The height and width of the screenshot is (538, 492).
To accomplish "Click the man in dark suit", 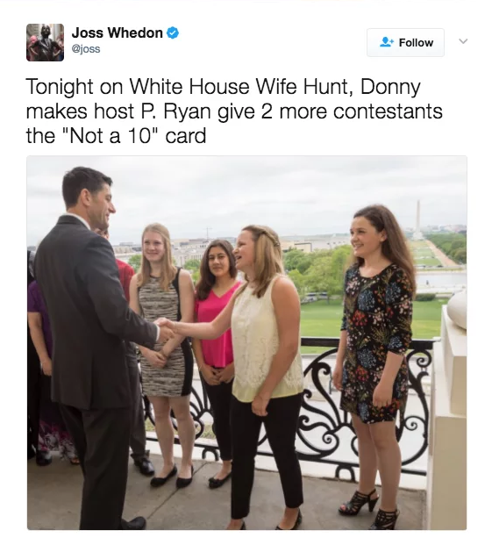I will point(89,347).
